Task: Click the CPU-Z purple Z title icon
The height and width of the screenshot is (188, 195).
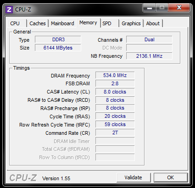Action: tap(9, 10)
